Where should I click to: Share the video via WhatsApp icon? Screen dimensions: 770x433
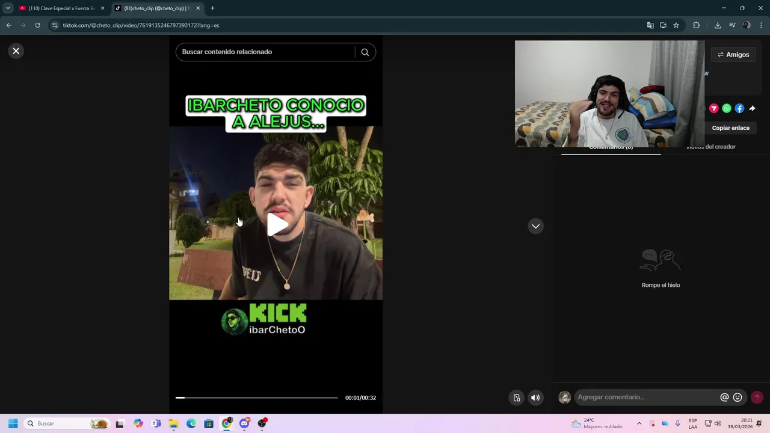[x=727, y=109]
